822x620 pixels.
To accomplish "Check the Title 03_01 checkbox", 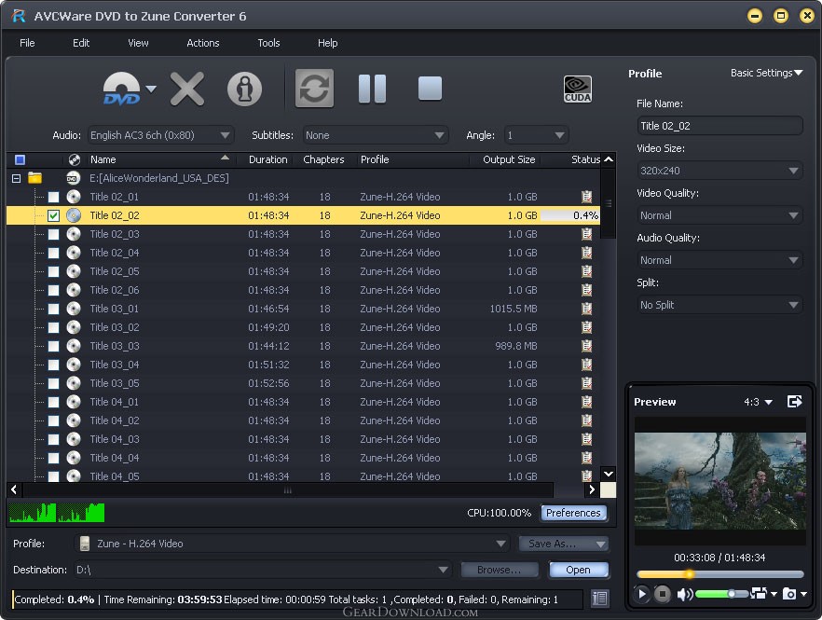I will tap(53, 309).
